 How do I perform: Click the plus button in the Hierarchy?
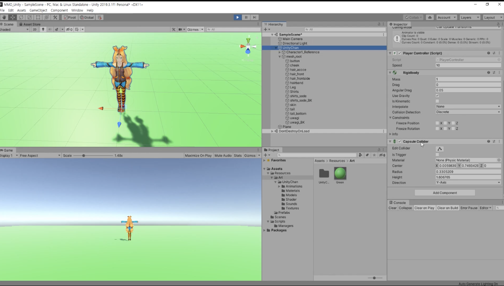pyautogui.click(x=265, y=29)
